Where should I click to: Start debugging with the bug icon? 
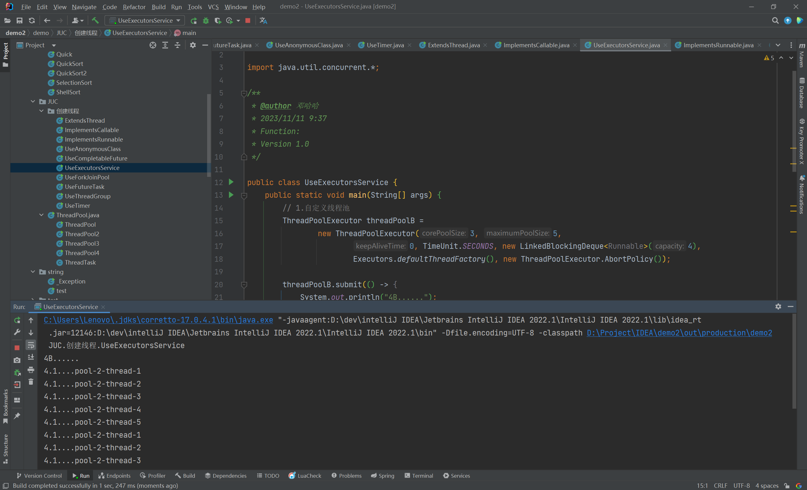206,20
